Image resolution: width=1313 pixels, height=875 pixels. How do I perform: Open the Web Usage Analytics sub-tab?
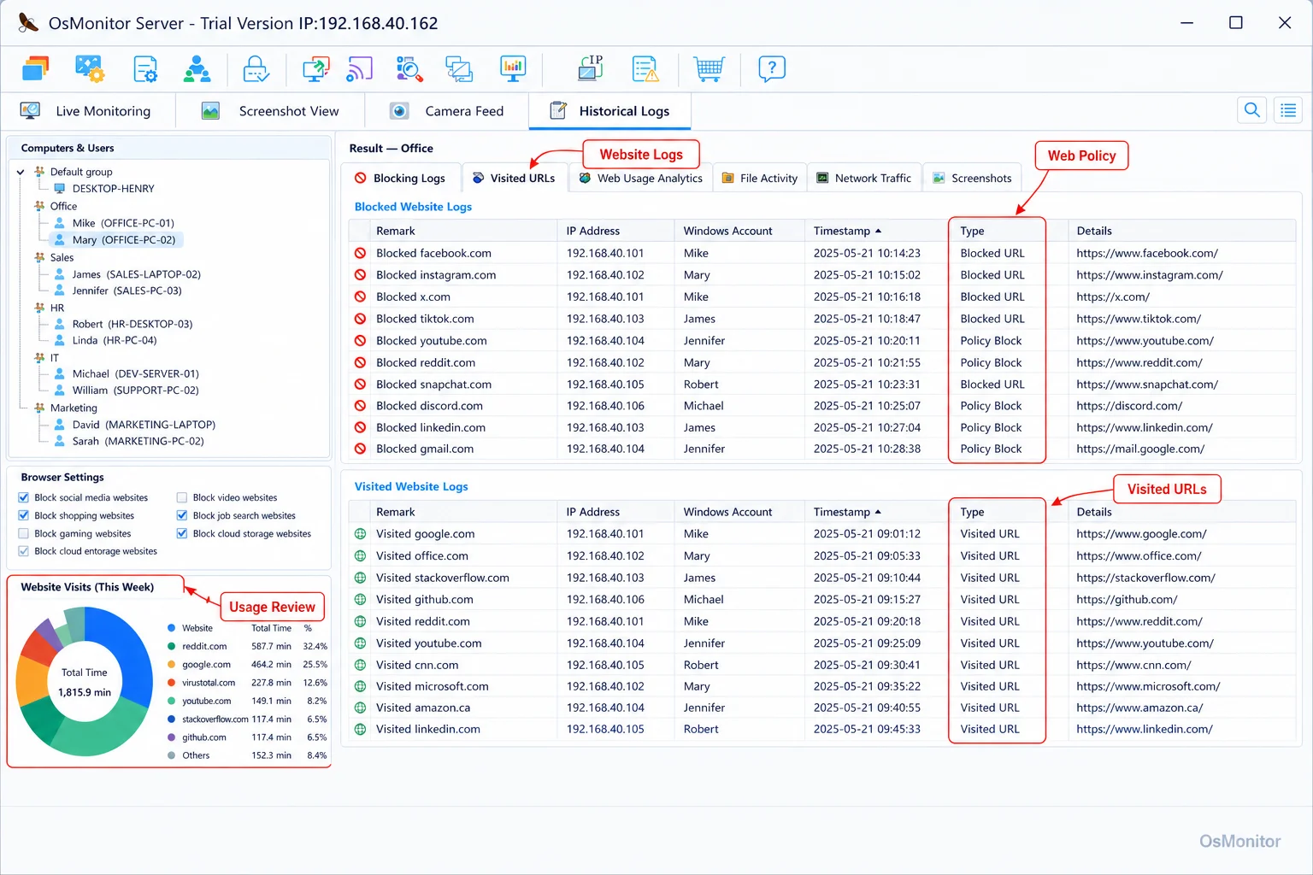tap(640, 178)
